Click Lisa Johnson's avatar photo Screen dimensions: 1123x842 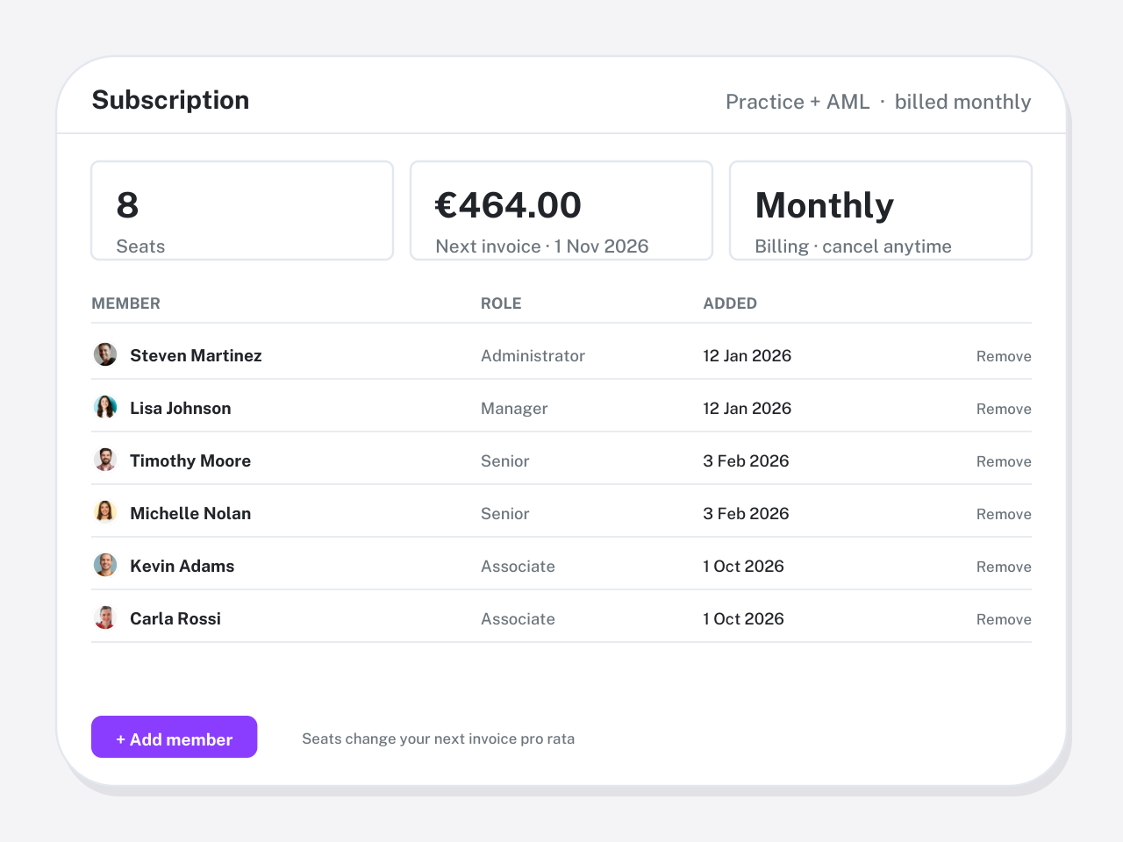coord(105,407)
